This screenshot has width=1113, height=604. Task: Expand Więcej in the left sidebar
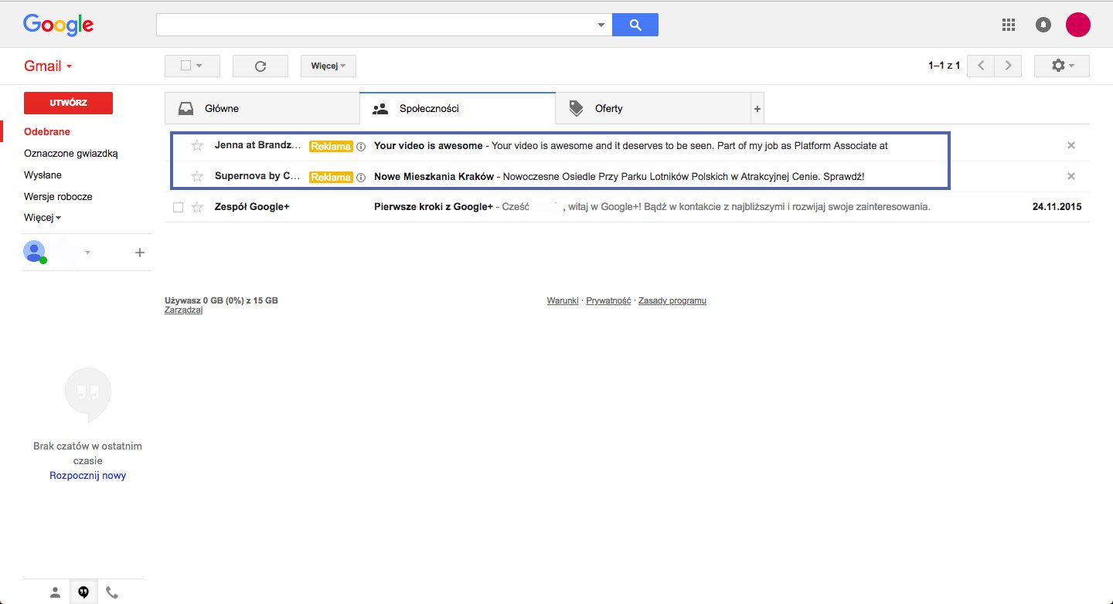point(43,218)
